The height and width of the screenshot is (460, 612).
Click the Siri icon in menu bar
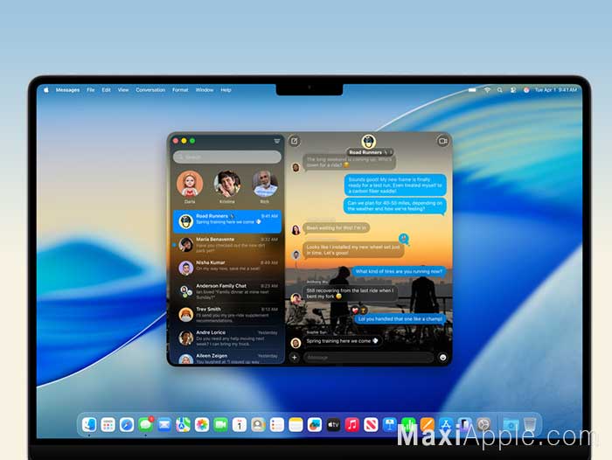526,90
